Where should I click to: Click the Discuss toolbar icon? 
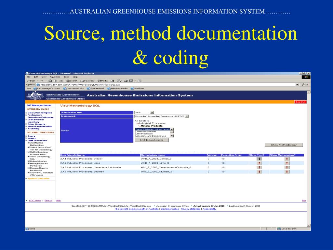click(x=140, y=81)
